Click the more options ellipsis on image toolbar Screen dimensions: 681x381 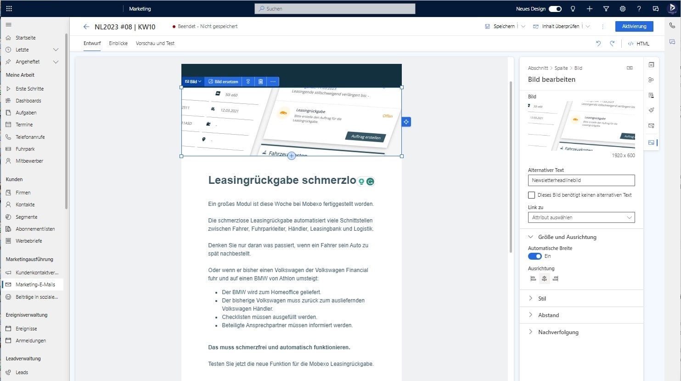click(x=273, y=81)
